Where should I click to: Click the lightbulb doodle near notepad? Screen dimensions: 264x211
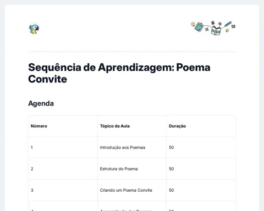point(193,24)
